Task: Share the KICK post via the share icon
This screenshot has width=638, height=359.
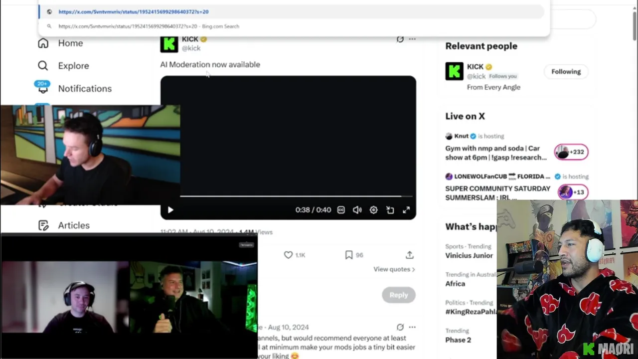Action: point(410,255)
